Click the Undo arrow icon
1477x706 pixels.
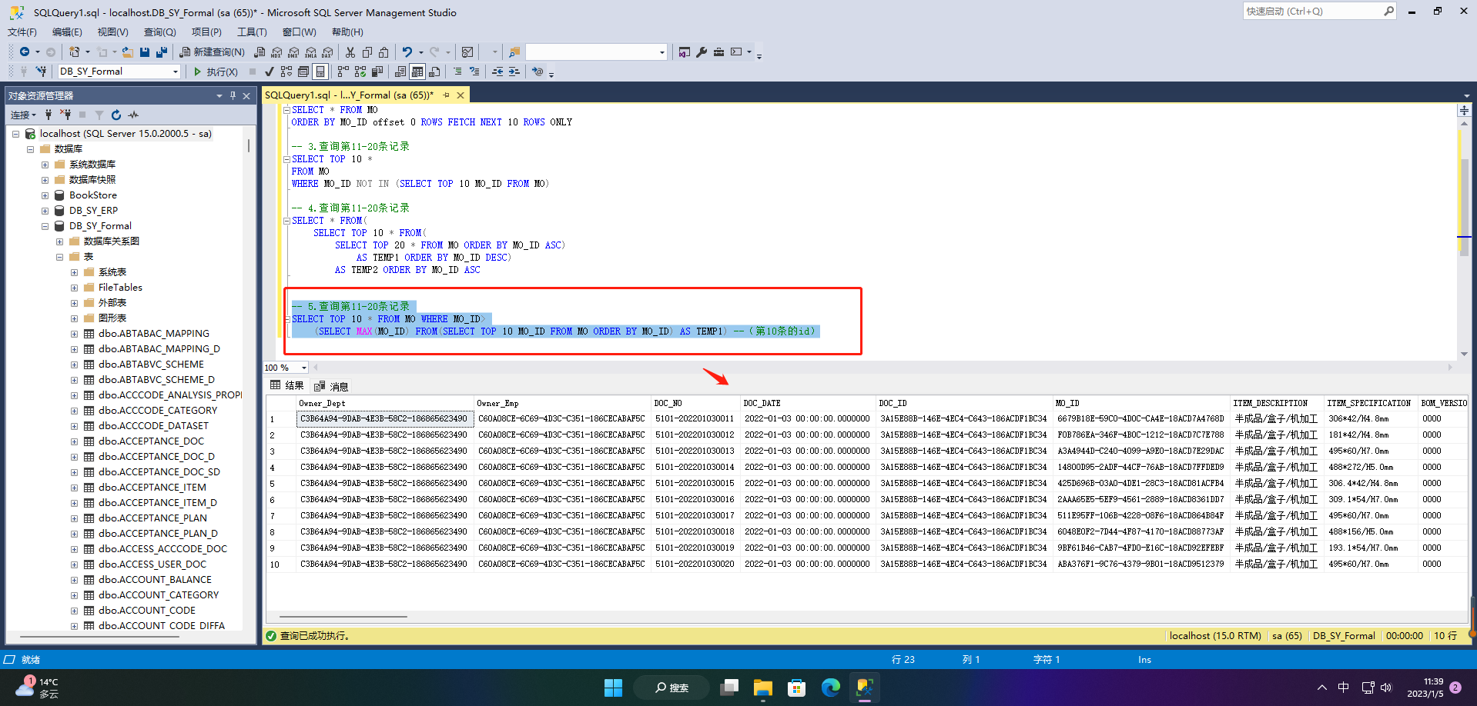407,52
